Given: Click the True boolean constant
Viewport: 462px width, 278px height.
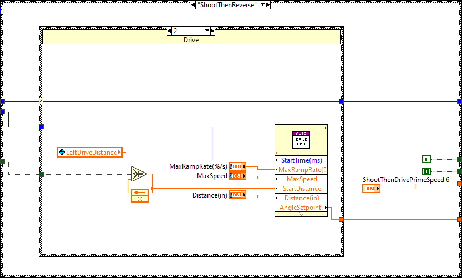Looking at the screenshot, I should [x=426, y=171].
